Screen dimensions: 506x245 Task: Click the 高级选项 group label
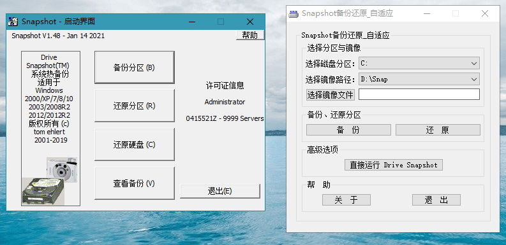322,150
